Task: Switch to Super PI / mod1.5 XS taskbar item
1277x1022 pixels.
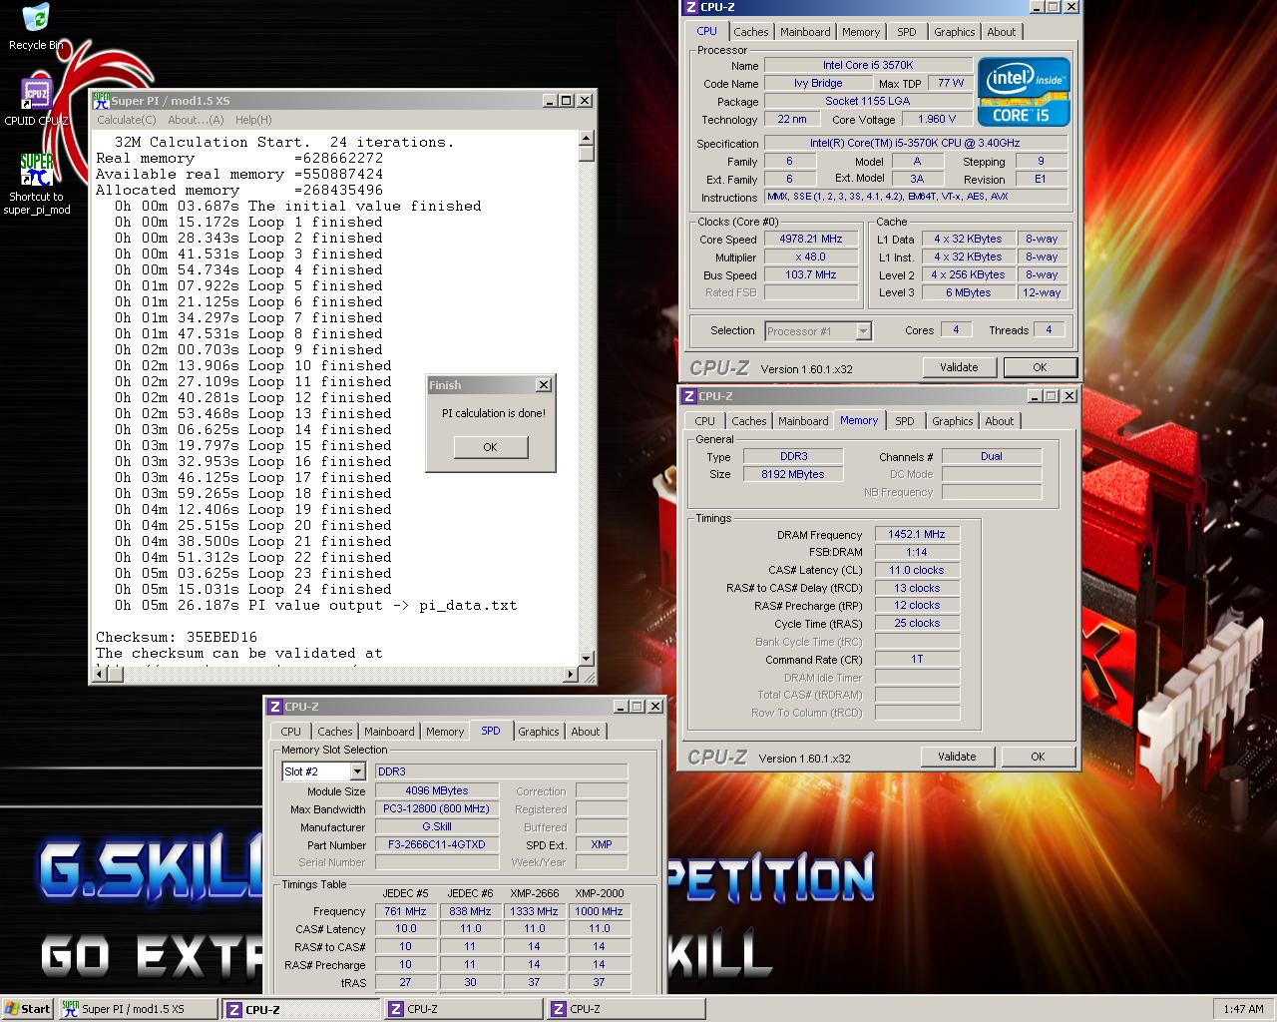Action: pos(138,1009)
